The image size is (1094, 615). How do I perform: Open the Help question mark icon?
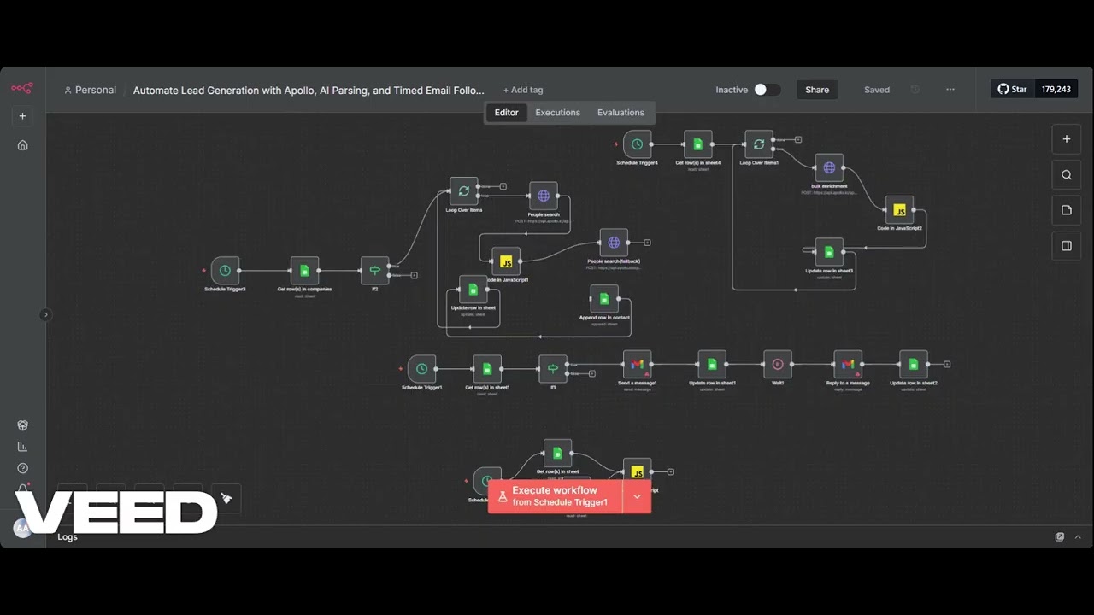22,468
